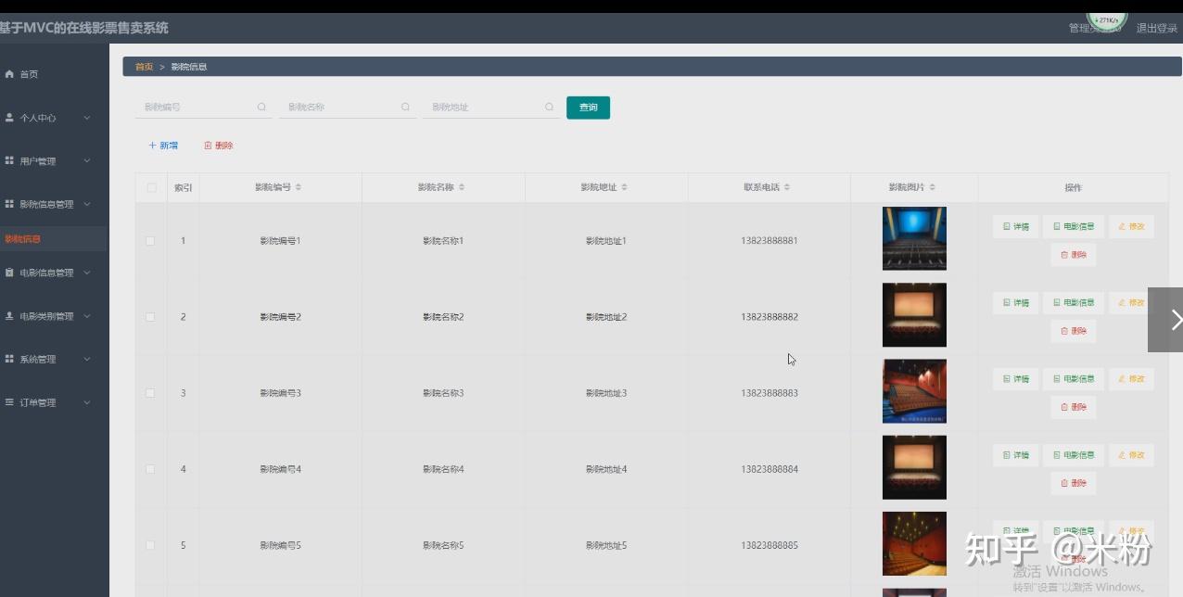Click the 首页 home icon in sidebar
Screen dimensions: 1183x597
coord(9,74)
